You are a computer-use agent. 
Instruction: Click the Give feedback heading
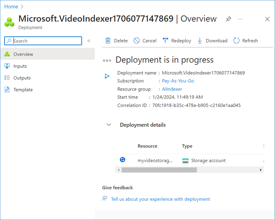click(117, 188)
